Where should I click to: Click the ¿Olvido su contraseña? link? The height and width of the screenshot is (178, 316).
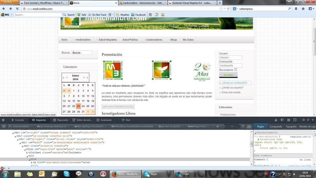(x=234, y=83)
